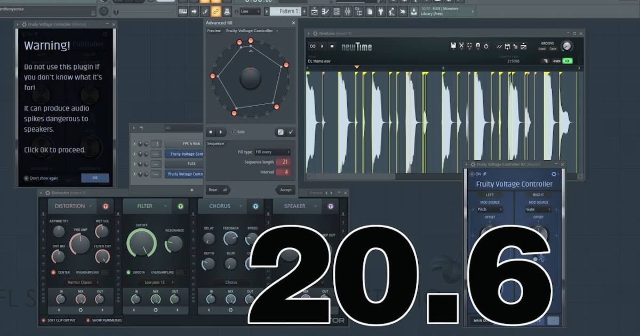
Task: Click the magnet snap icon in Newtime
Action: tap(477, 46)
